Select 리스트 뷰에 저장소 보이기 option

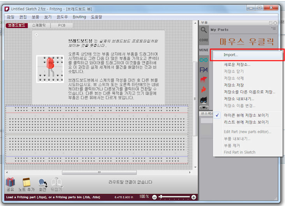click(x=246, y=122)
